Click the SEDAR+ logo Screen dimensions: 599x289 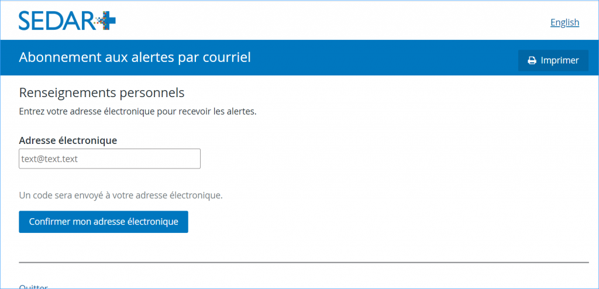point(67,20)
